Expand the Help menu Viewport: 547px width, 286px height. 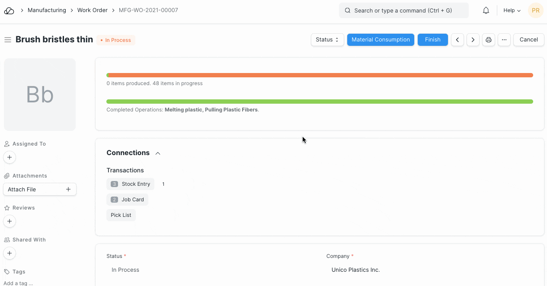point(512,10)
